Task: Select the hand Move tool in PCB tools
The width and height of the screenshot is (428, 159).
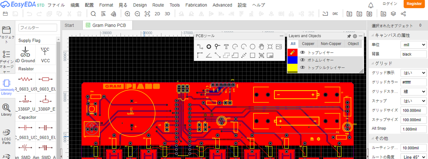Action: tap(261, 46)
